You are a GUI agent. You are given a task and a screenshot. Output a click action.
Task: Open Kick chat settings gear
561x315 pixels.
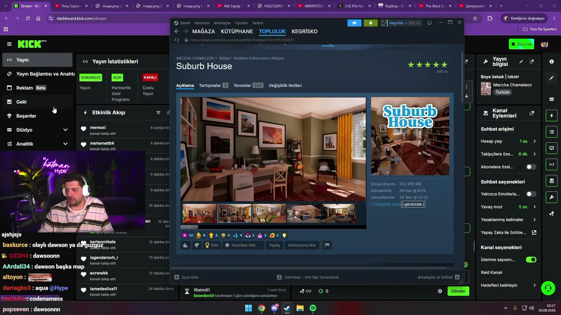(x=440, y=291)
